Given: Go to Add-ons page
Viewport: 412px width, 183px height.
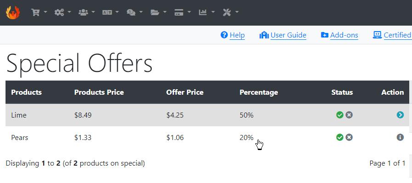Looking at the screenshot, I should (x=339, y=35).
